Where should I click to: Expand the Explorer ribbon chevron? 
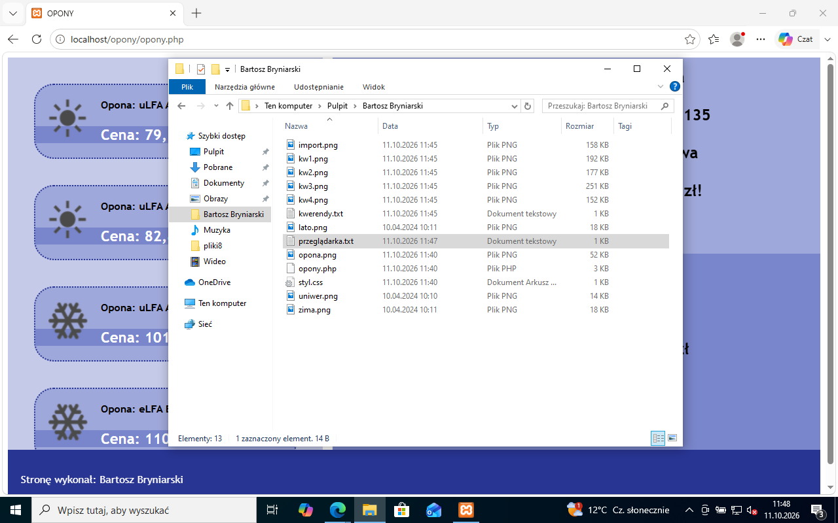click(x=661, y=86)
